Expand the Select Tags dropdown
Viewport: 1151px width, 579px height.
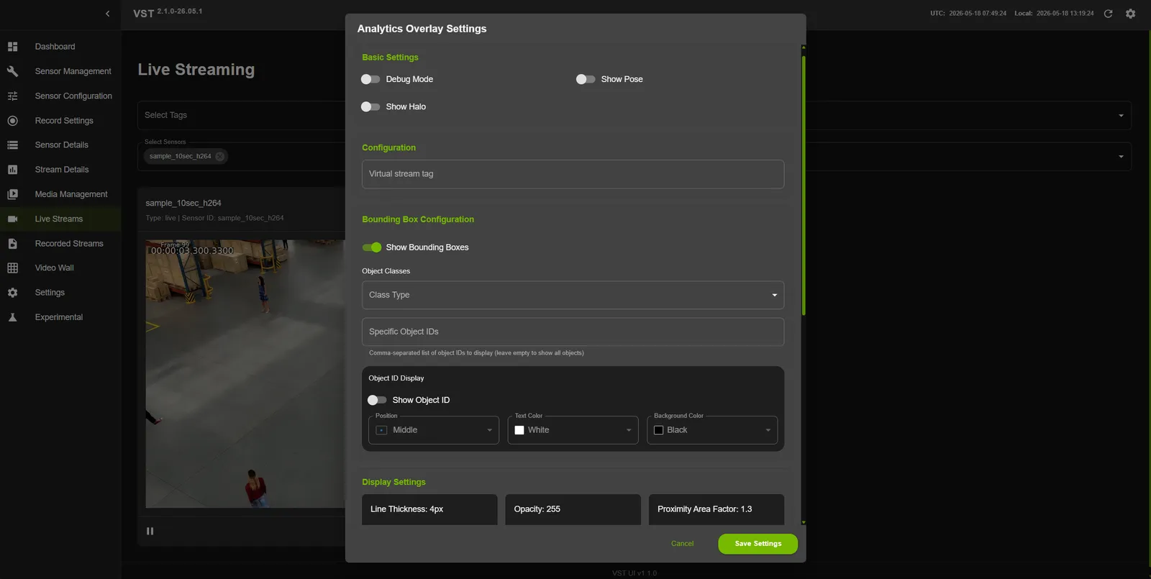1121,116
